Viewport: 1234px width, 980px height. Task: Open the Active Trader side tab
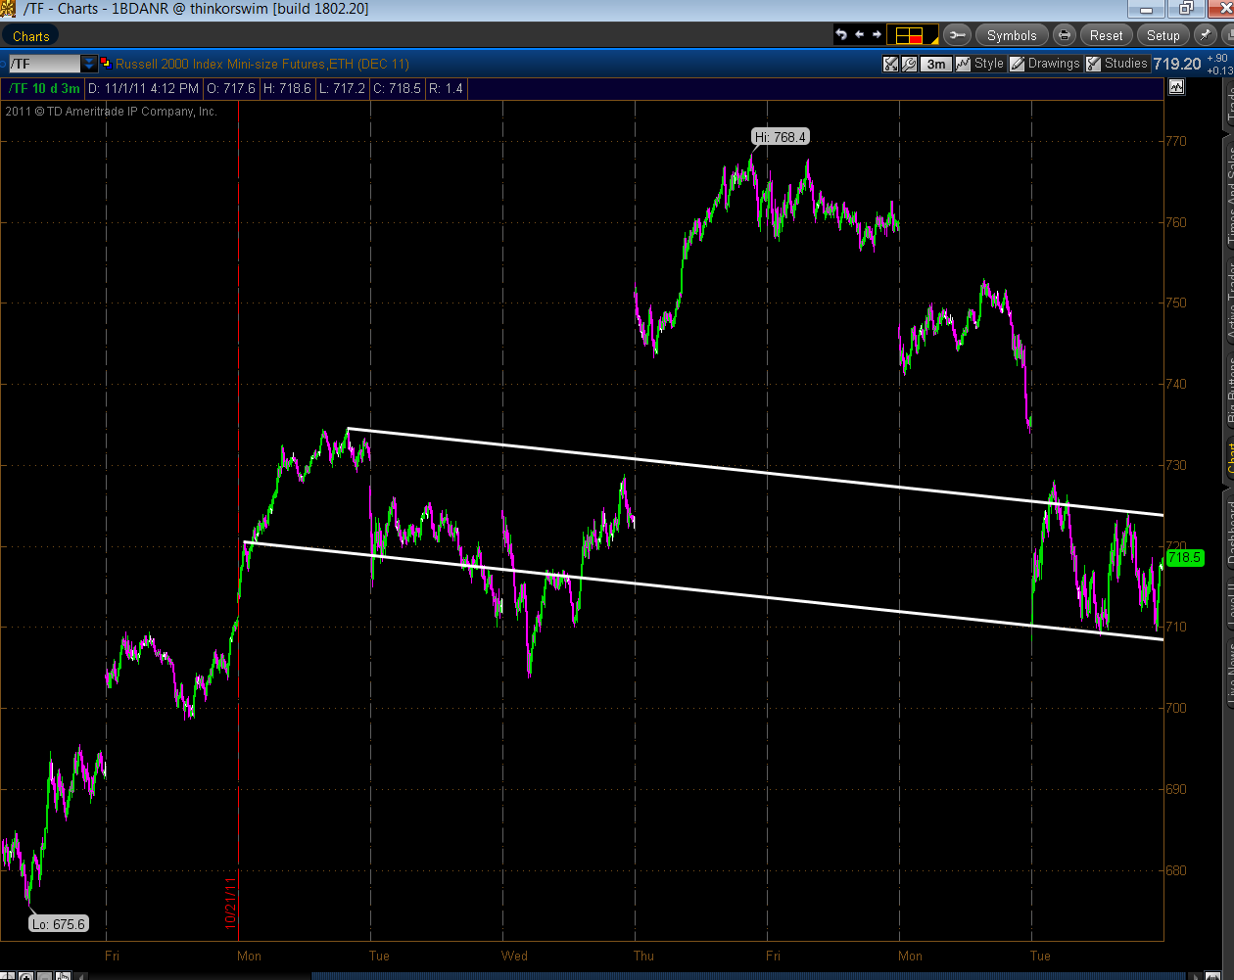pyautogui.click(x=1229, y=300)
